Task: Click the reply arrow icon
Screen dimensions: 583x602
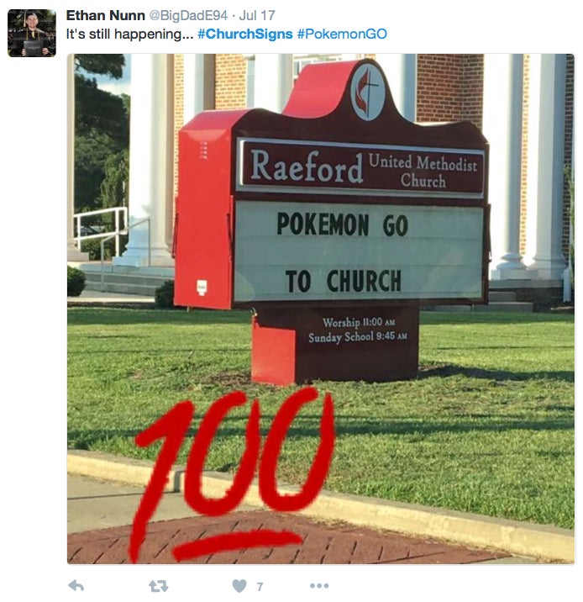Action: pos(76,585)
